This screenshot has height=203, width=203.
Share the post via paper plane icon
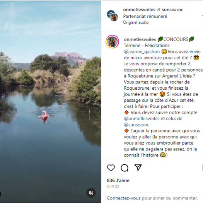[x=138, y=167]
